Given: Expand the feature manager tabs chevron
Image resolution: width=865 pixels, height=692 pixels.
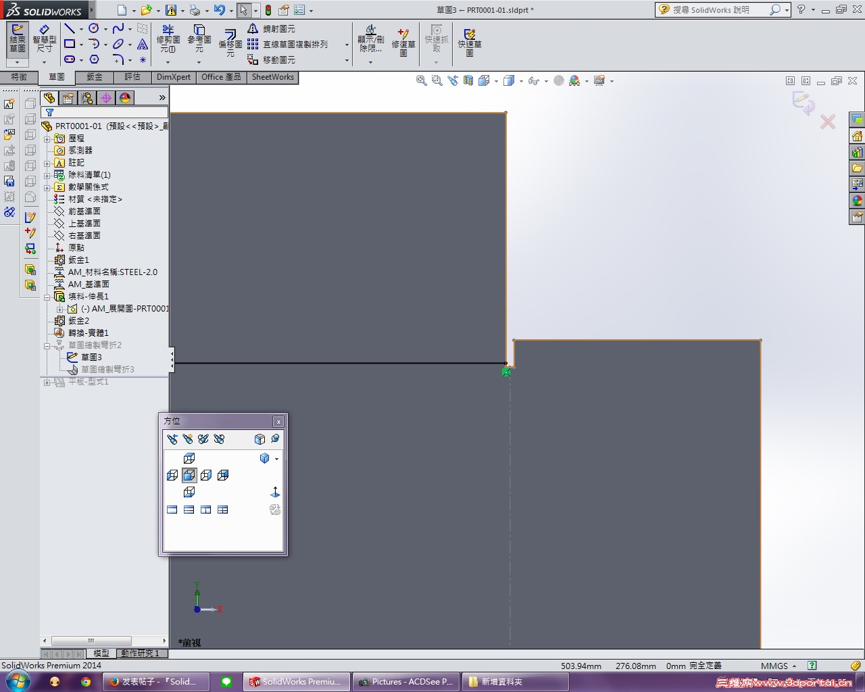Looking at the screenshot, I should [x=162, y=98].
